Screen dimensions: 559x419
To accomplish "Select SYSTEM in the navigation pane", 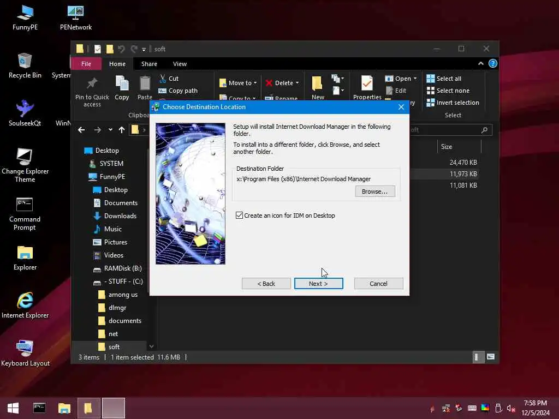I will coord(106,164).
